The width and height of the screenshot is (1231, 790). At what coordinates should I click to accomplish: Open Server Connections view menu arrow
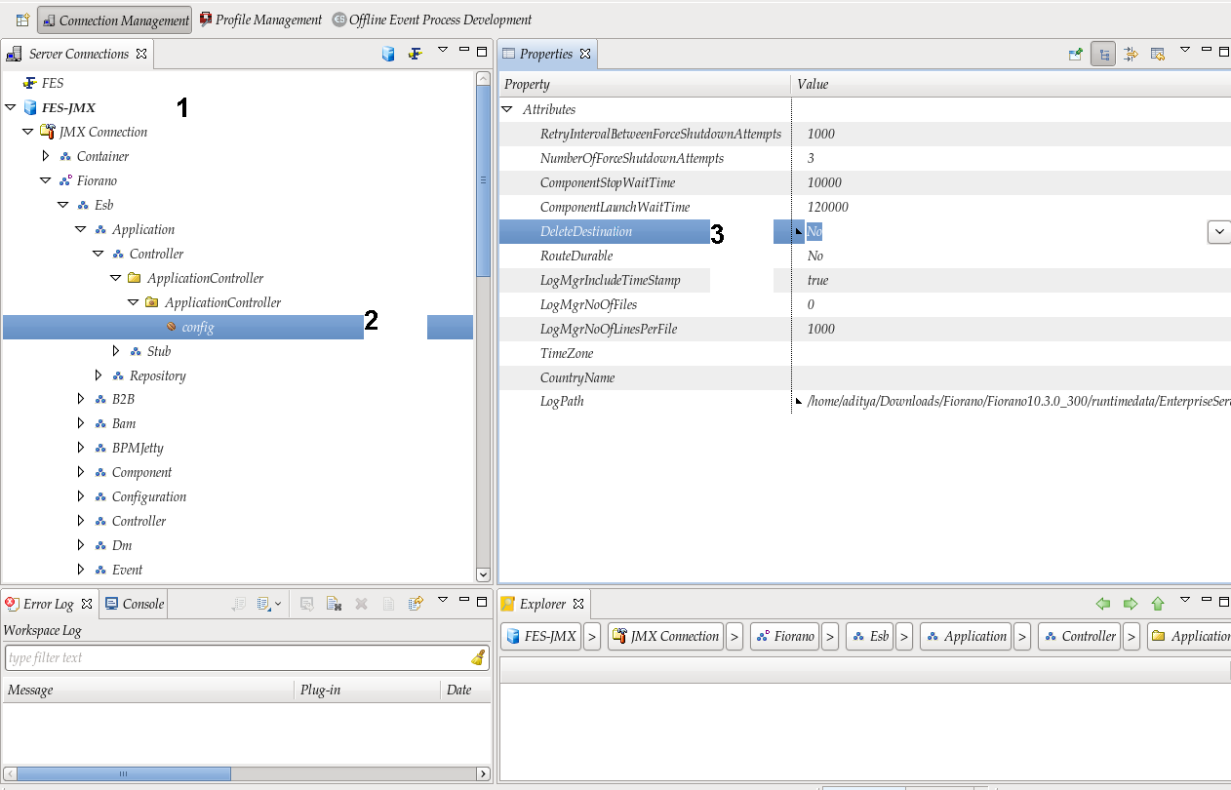[442, 51]
